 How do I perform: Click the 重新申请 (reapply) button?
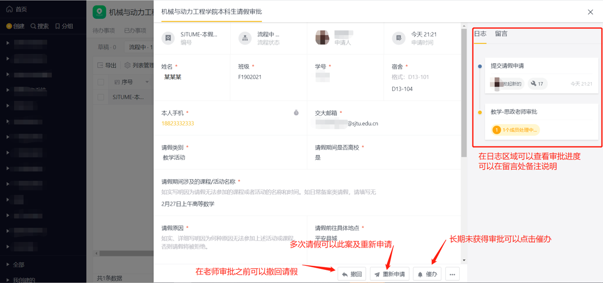pyautogui.click(x=389, y=274)
